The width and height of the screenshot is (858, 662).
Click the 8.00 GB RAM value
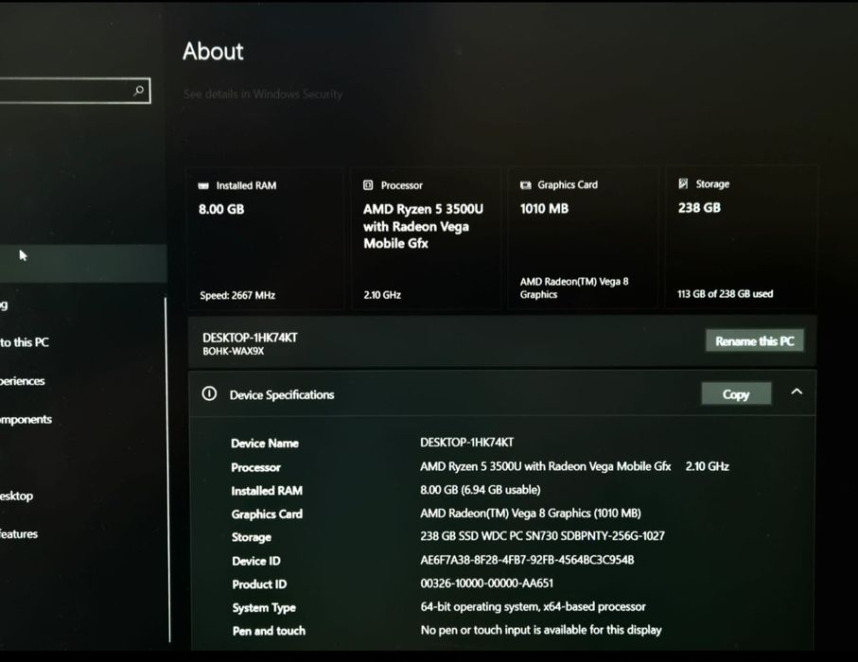(221, 209)
